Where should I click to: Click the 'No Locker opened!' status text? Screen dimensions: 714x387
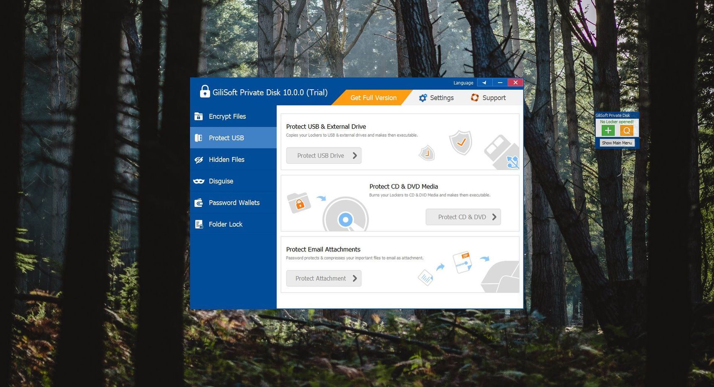pyautogui.click(x=617, y=122)
